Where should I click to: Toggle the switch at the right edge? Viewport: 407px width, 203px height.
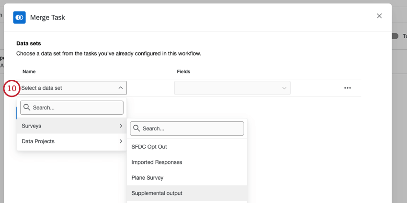pyautogui.click(x=395, y=36)
